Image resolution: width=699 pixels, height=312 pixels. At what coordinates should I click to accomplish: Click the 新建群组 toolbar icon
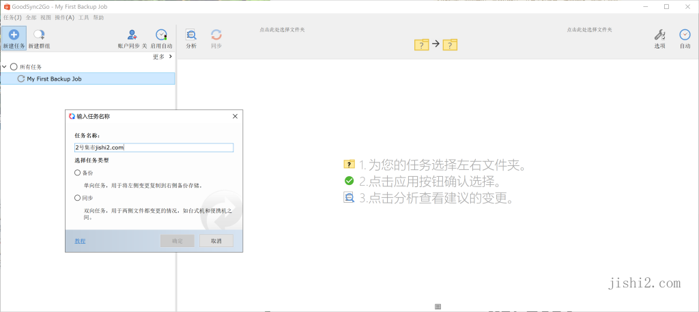[x=39, y=35]
